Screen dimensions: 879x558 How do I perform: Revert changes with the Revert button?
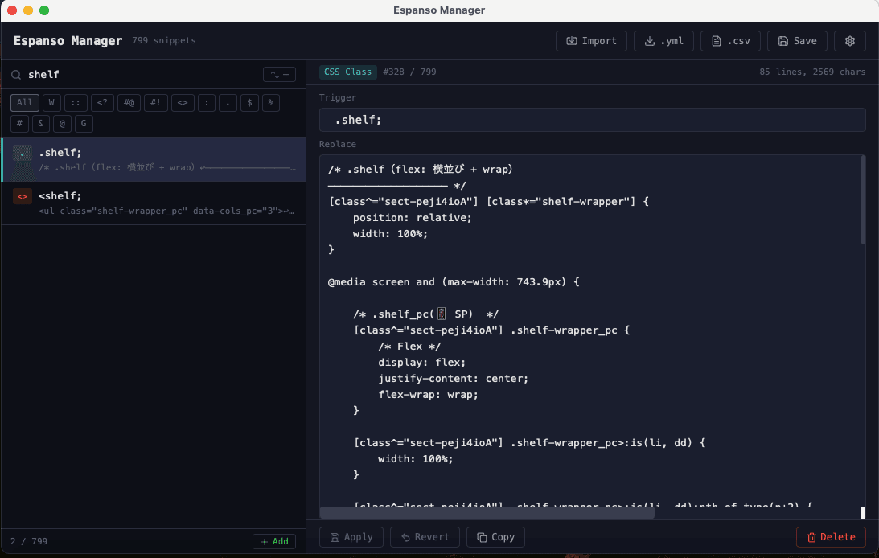[425, 537]
